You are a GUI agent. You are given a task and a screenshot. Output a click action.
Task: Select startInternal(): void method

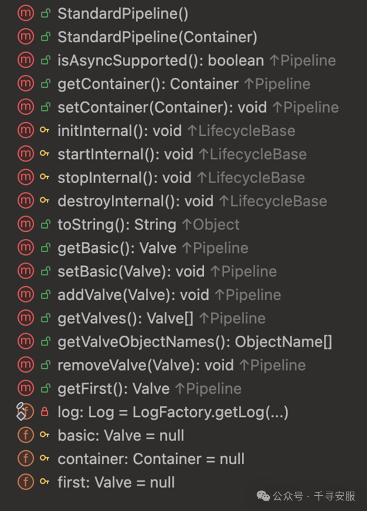(x=126, y=154)
